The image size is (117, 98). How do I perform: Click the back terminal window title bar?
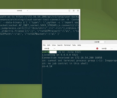(x=40, y=11)
